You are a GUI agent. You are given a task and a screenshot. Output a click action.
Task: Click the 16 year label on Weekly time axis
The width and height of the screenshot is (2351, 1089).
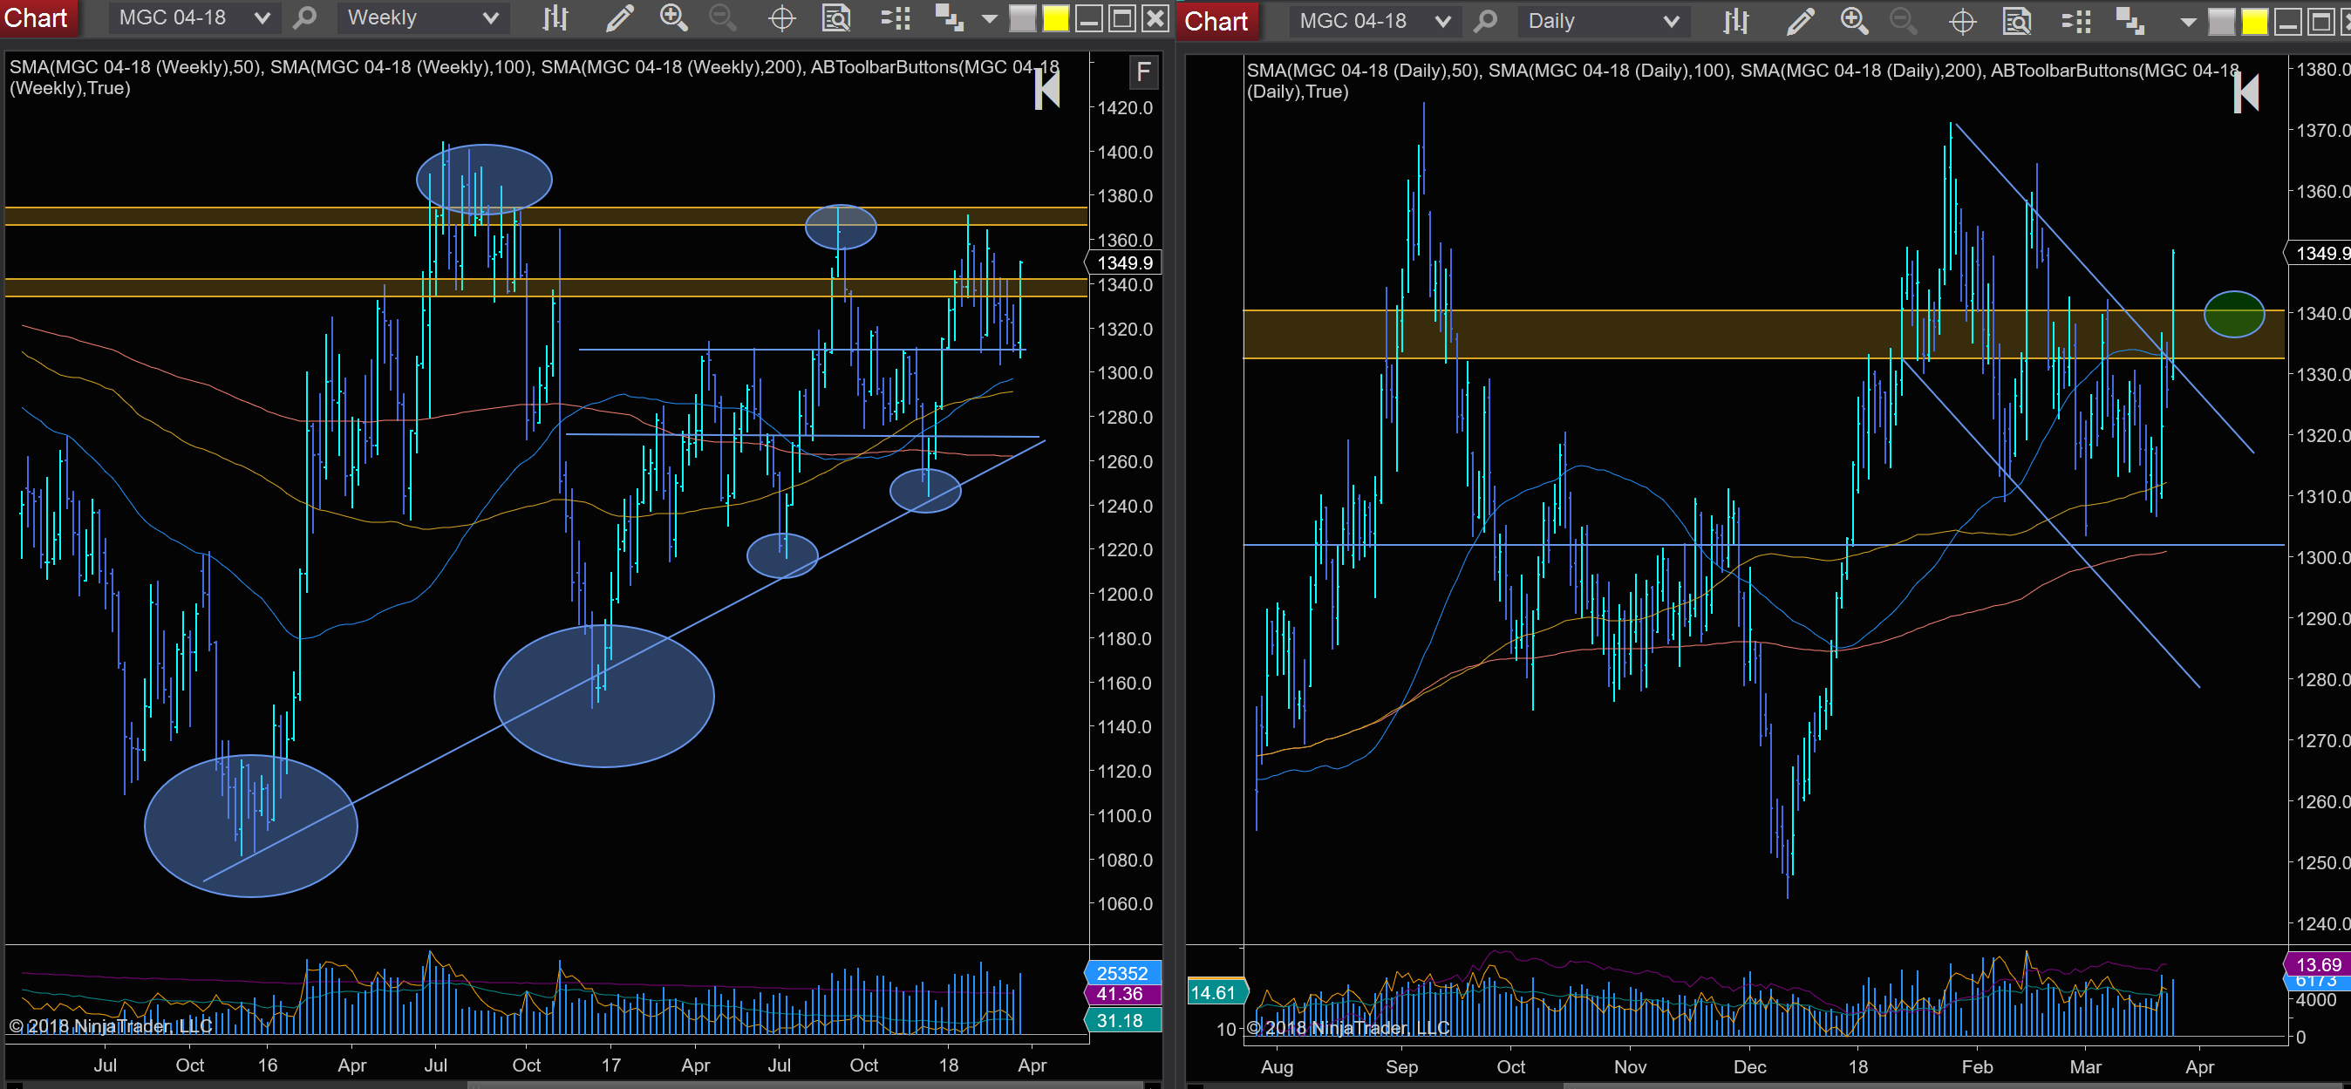268,1065
